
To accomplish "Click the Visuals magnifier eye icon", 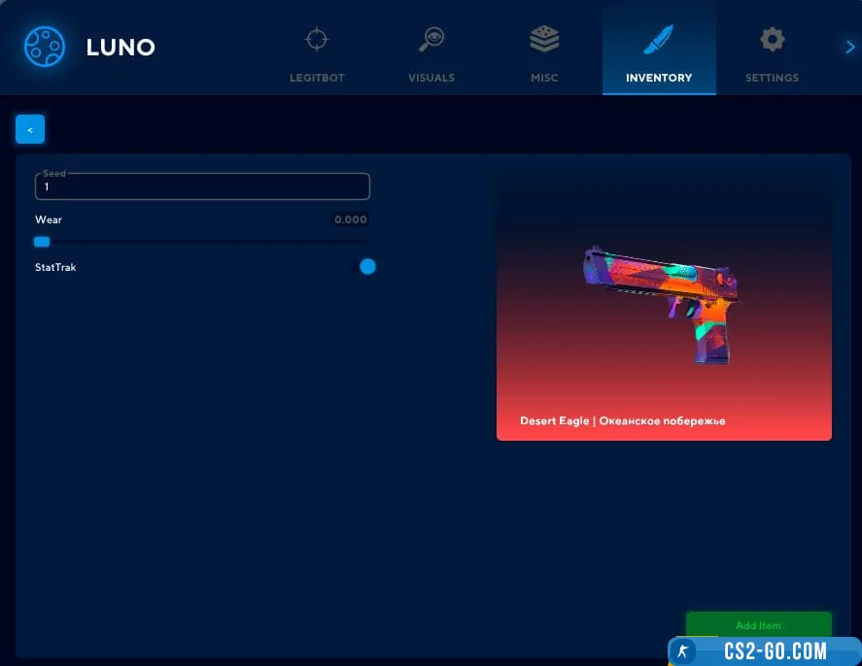I will pos(431,40).
